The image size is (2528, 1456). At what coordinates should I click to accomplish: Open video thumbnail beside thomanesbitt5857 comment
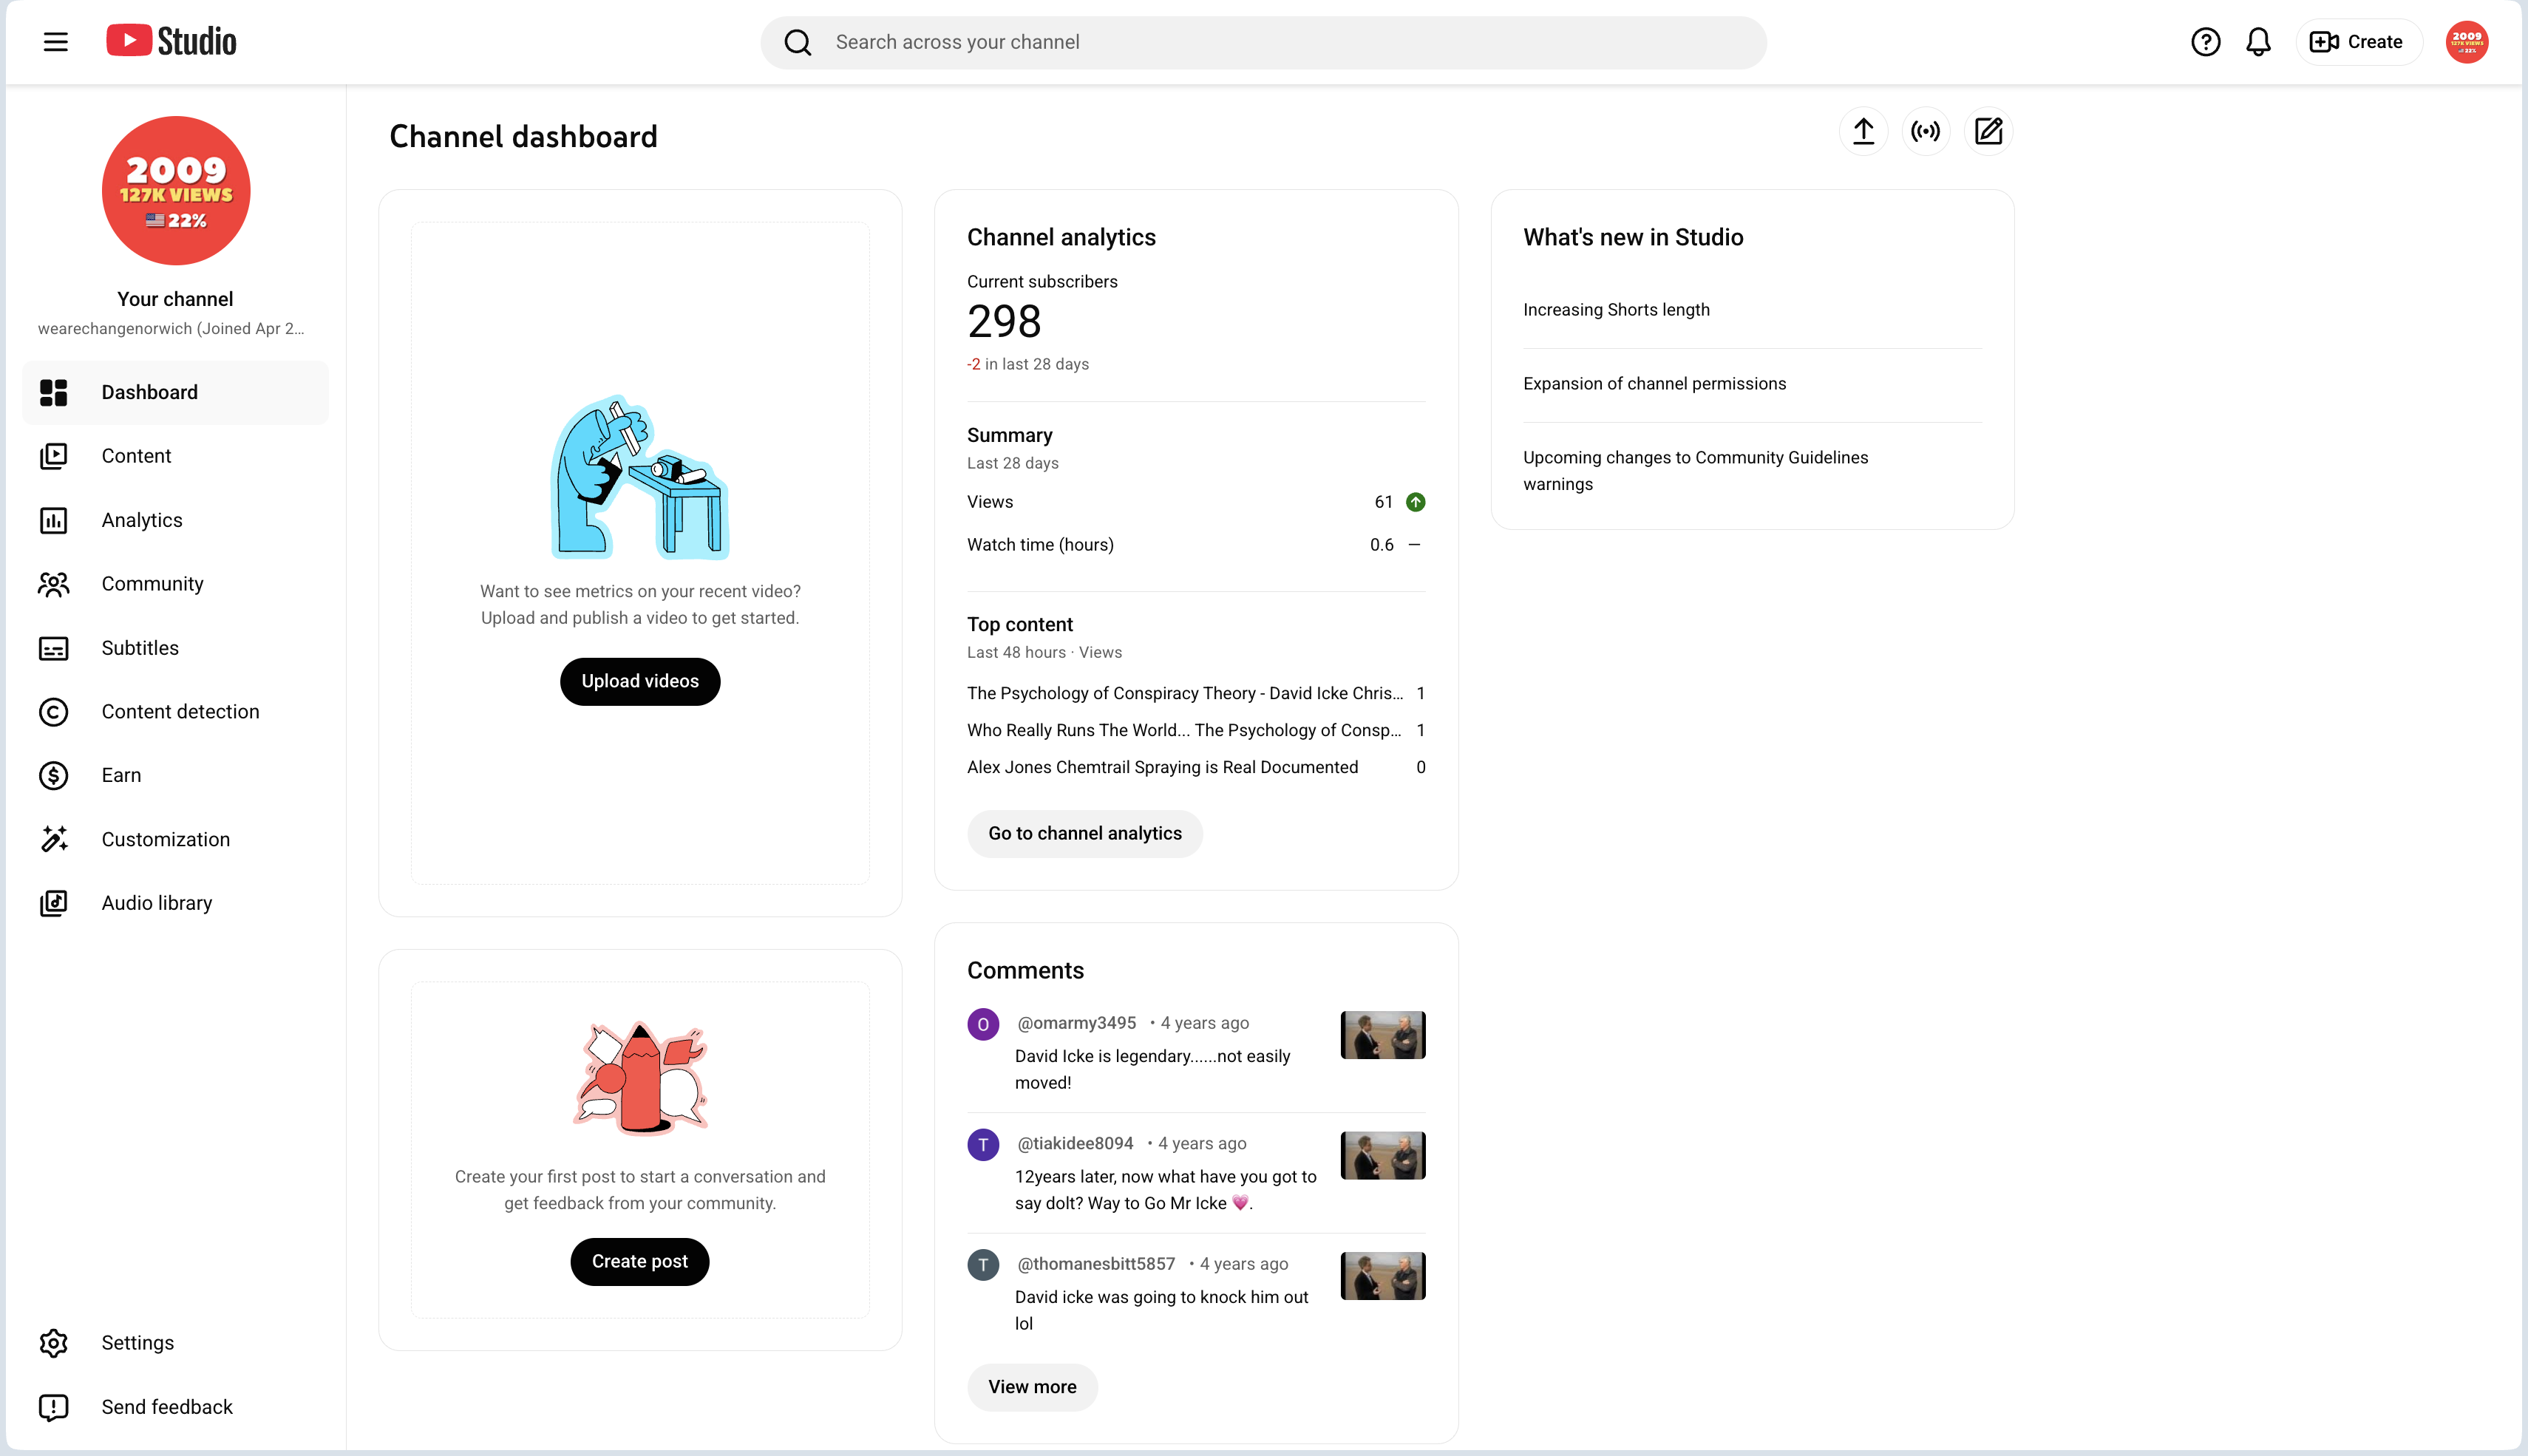point(1382,1276)
